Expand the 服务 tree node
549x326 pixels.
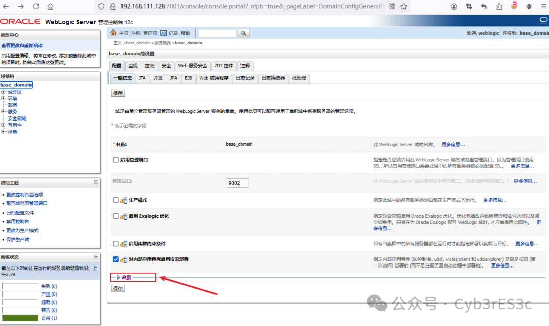[x=3, y=112]
